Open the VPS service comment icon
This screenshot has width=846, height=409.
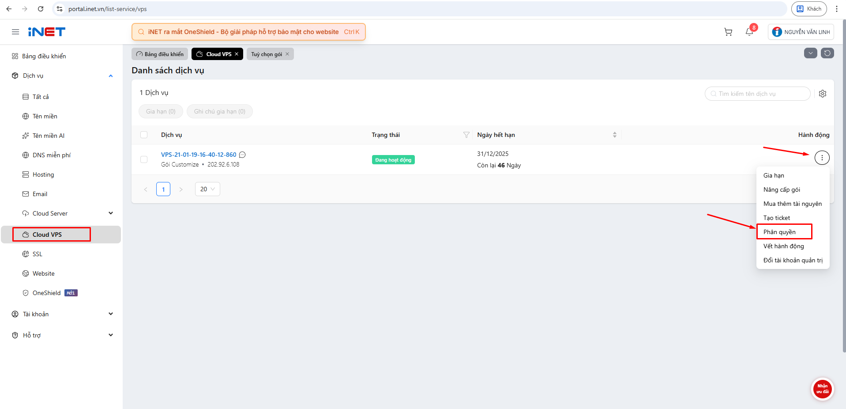click(242, 155)
